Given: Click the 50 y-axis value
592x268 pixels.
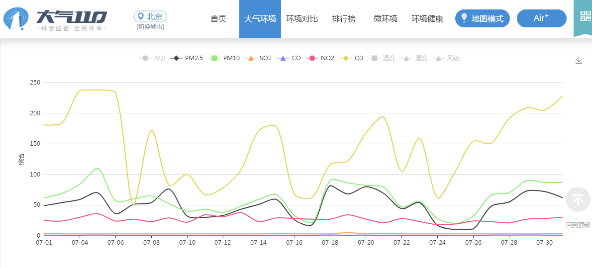Looking at the screenshot, I should click(x=37, y=205).
